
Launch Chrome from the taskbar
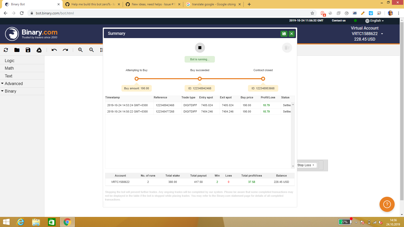(67, 222)
